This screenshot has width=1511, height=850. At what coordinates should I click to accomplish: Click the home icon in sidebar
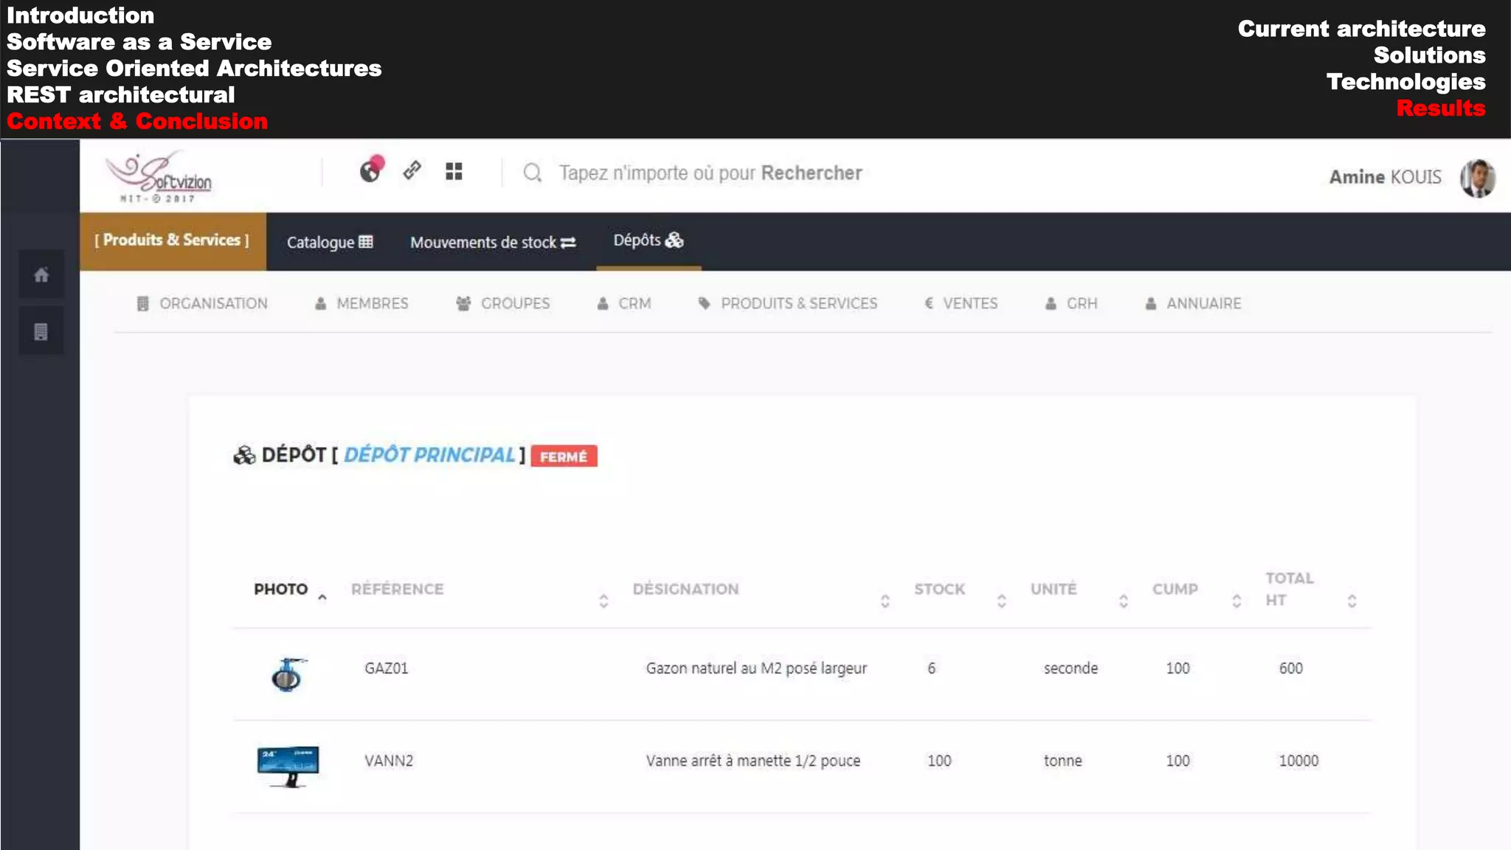41,275
